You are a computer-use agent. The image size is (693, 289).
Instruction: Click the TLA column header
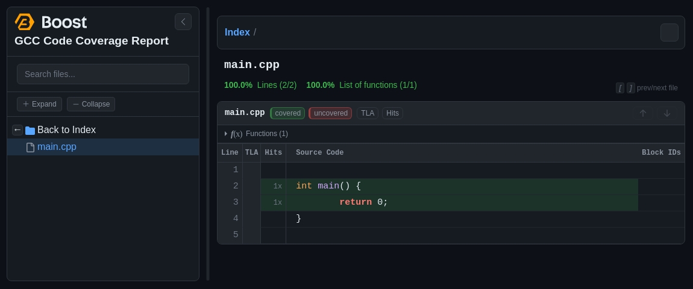tap(251, 152)
